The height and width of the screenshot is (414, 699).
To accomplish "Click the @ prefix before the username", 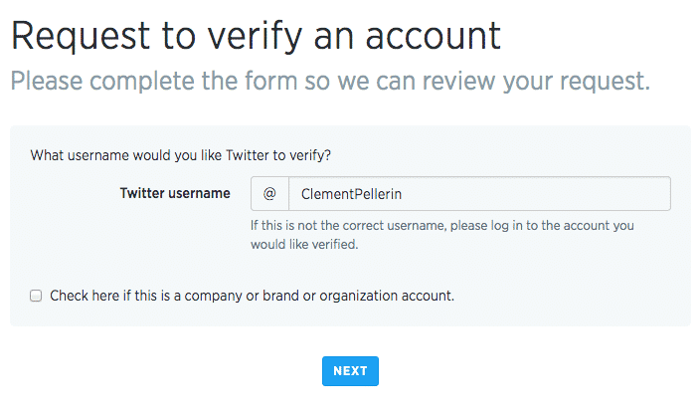I will pos(269,194).
